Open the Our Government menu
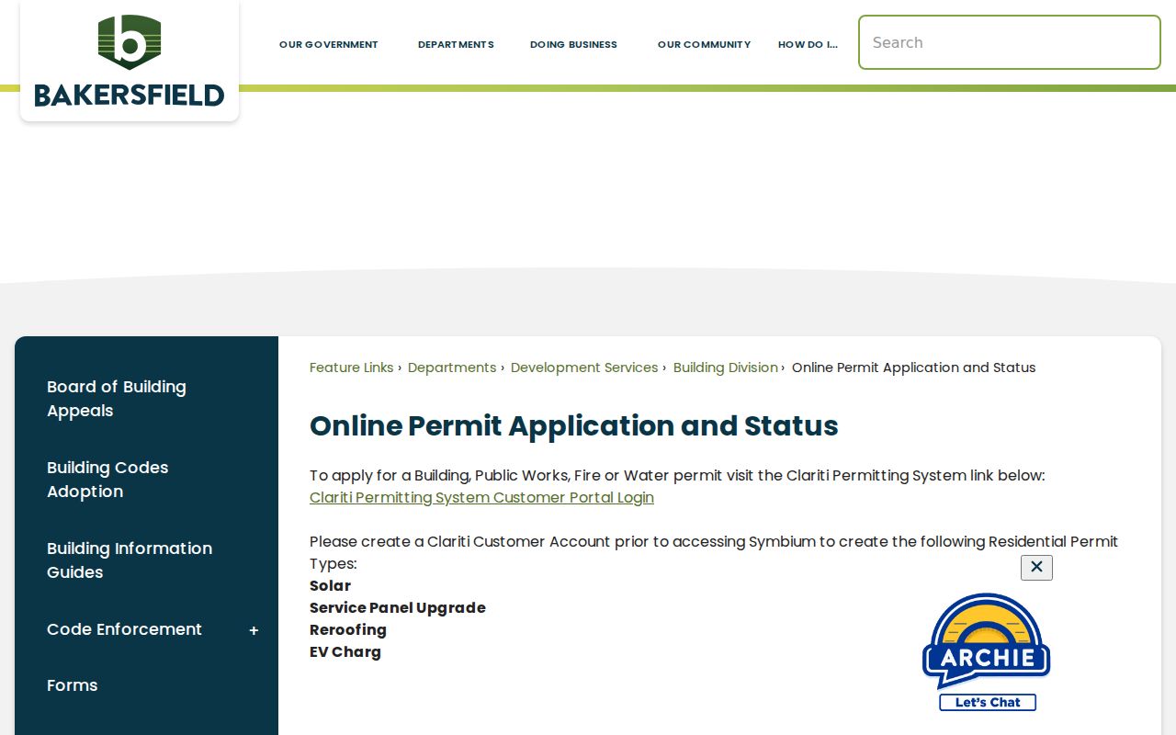Viewport: 1176px width, 735px height. click(x=329, y=44)
